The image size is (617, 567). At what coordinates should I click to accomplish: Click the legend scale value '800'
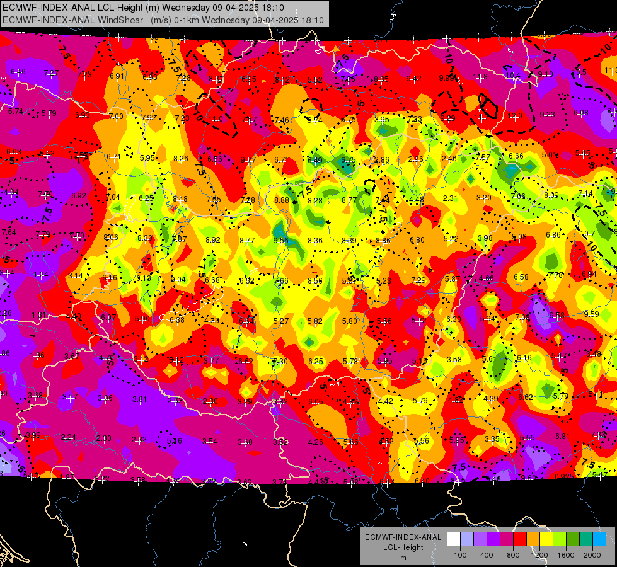tap(513, 555)
